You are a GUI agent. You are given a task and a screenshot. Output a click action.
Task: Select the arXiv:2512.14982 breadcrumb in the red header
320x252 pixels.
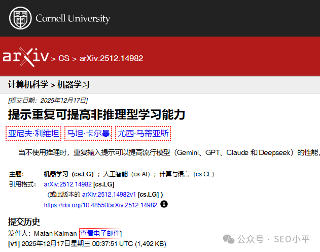[x=111, y=58]
